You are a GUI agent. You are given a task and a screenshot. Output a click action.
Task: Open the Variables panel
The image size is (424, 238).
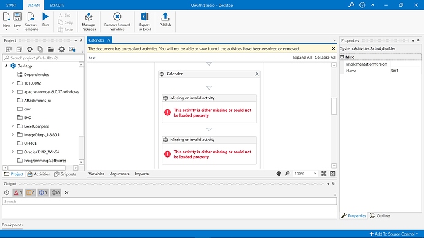[x=96, y=174]
